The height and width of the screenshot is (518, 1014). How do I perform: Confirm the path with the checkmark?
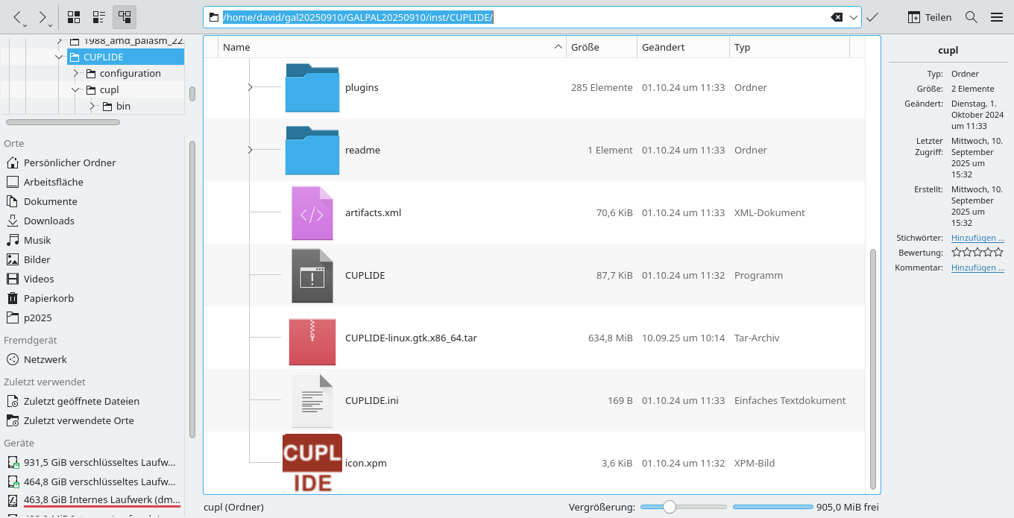coord(872,16)
